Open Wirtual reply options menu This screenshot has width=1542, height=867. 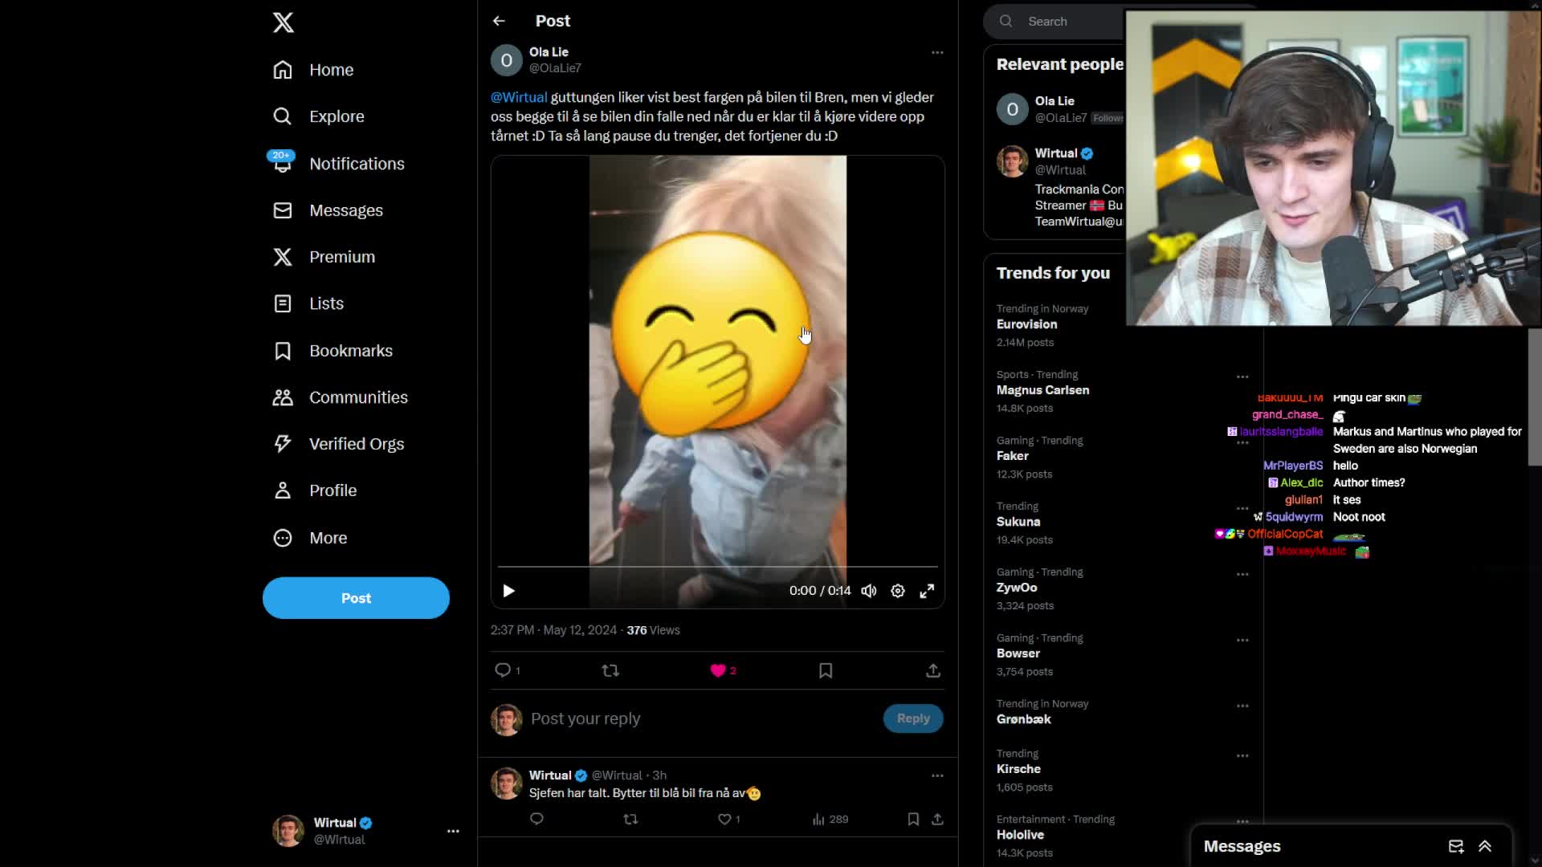(937, 775)
